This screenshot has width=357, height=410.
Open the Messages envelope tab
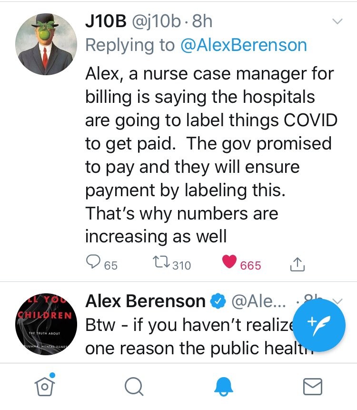tap(313, 387)
